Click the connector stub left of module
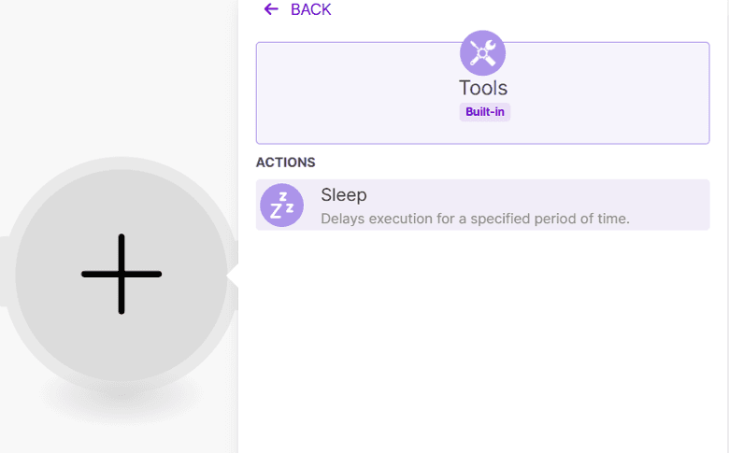Screen dimensions: 729x453 coord(4,272)
